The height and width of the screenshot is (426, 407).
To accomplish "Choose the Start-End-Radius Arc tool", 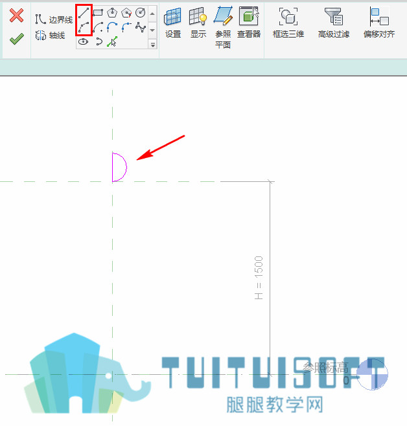I will (x=84, y=27).
